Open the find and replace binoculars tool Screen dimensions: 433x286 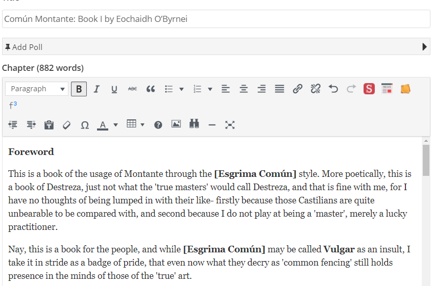(194, 124)
